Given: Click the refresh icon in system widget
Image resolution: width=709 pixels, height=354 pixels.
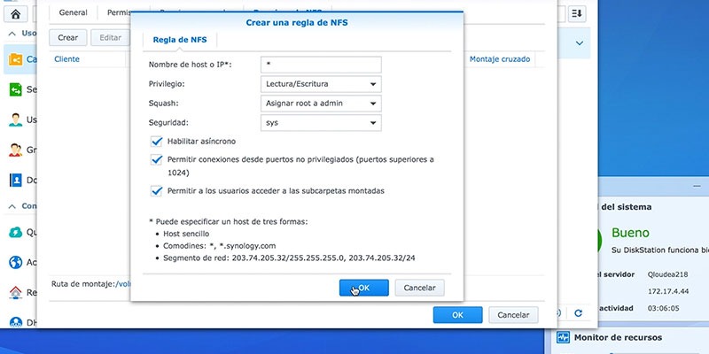Looking at the screenshot, I should 578,312.
